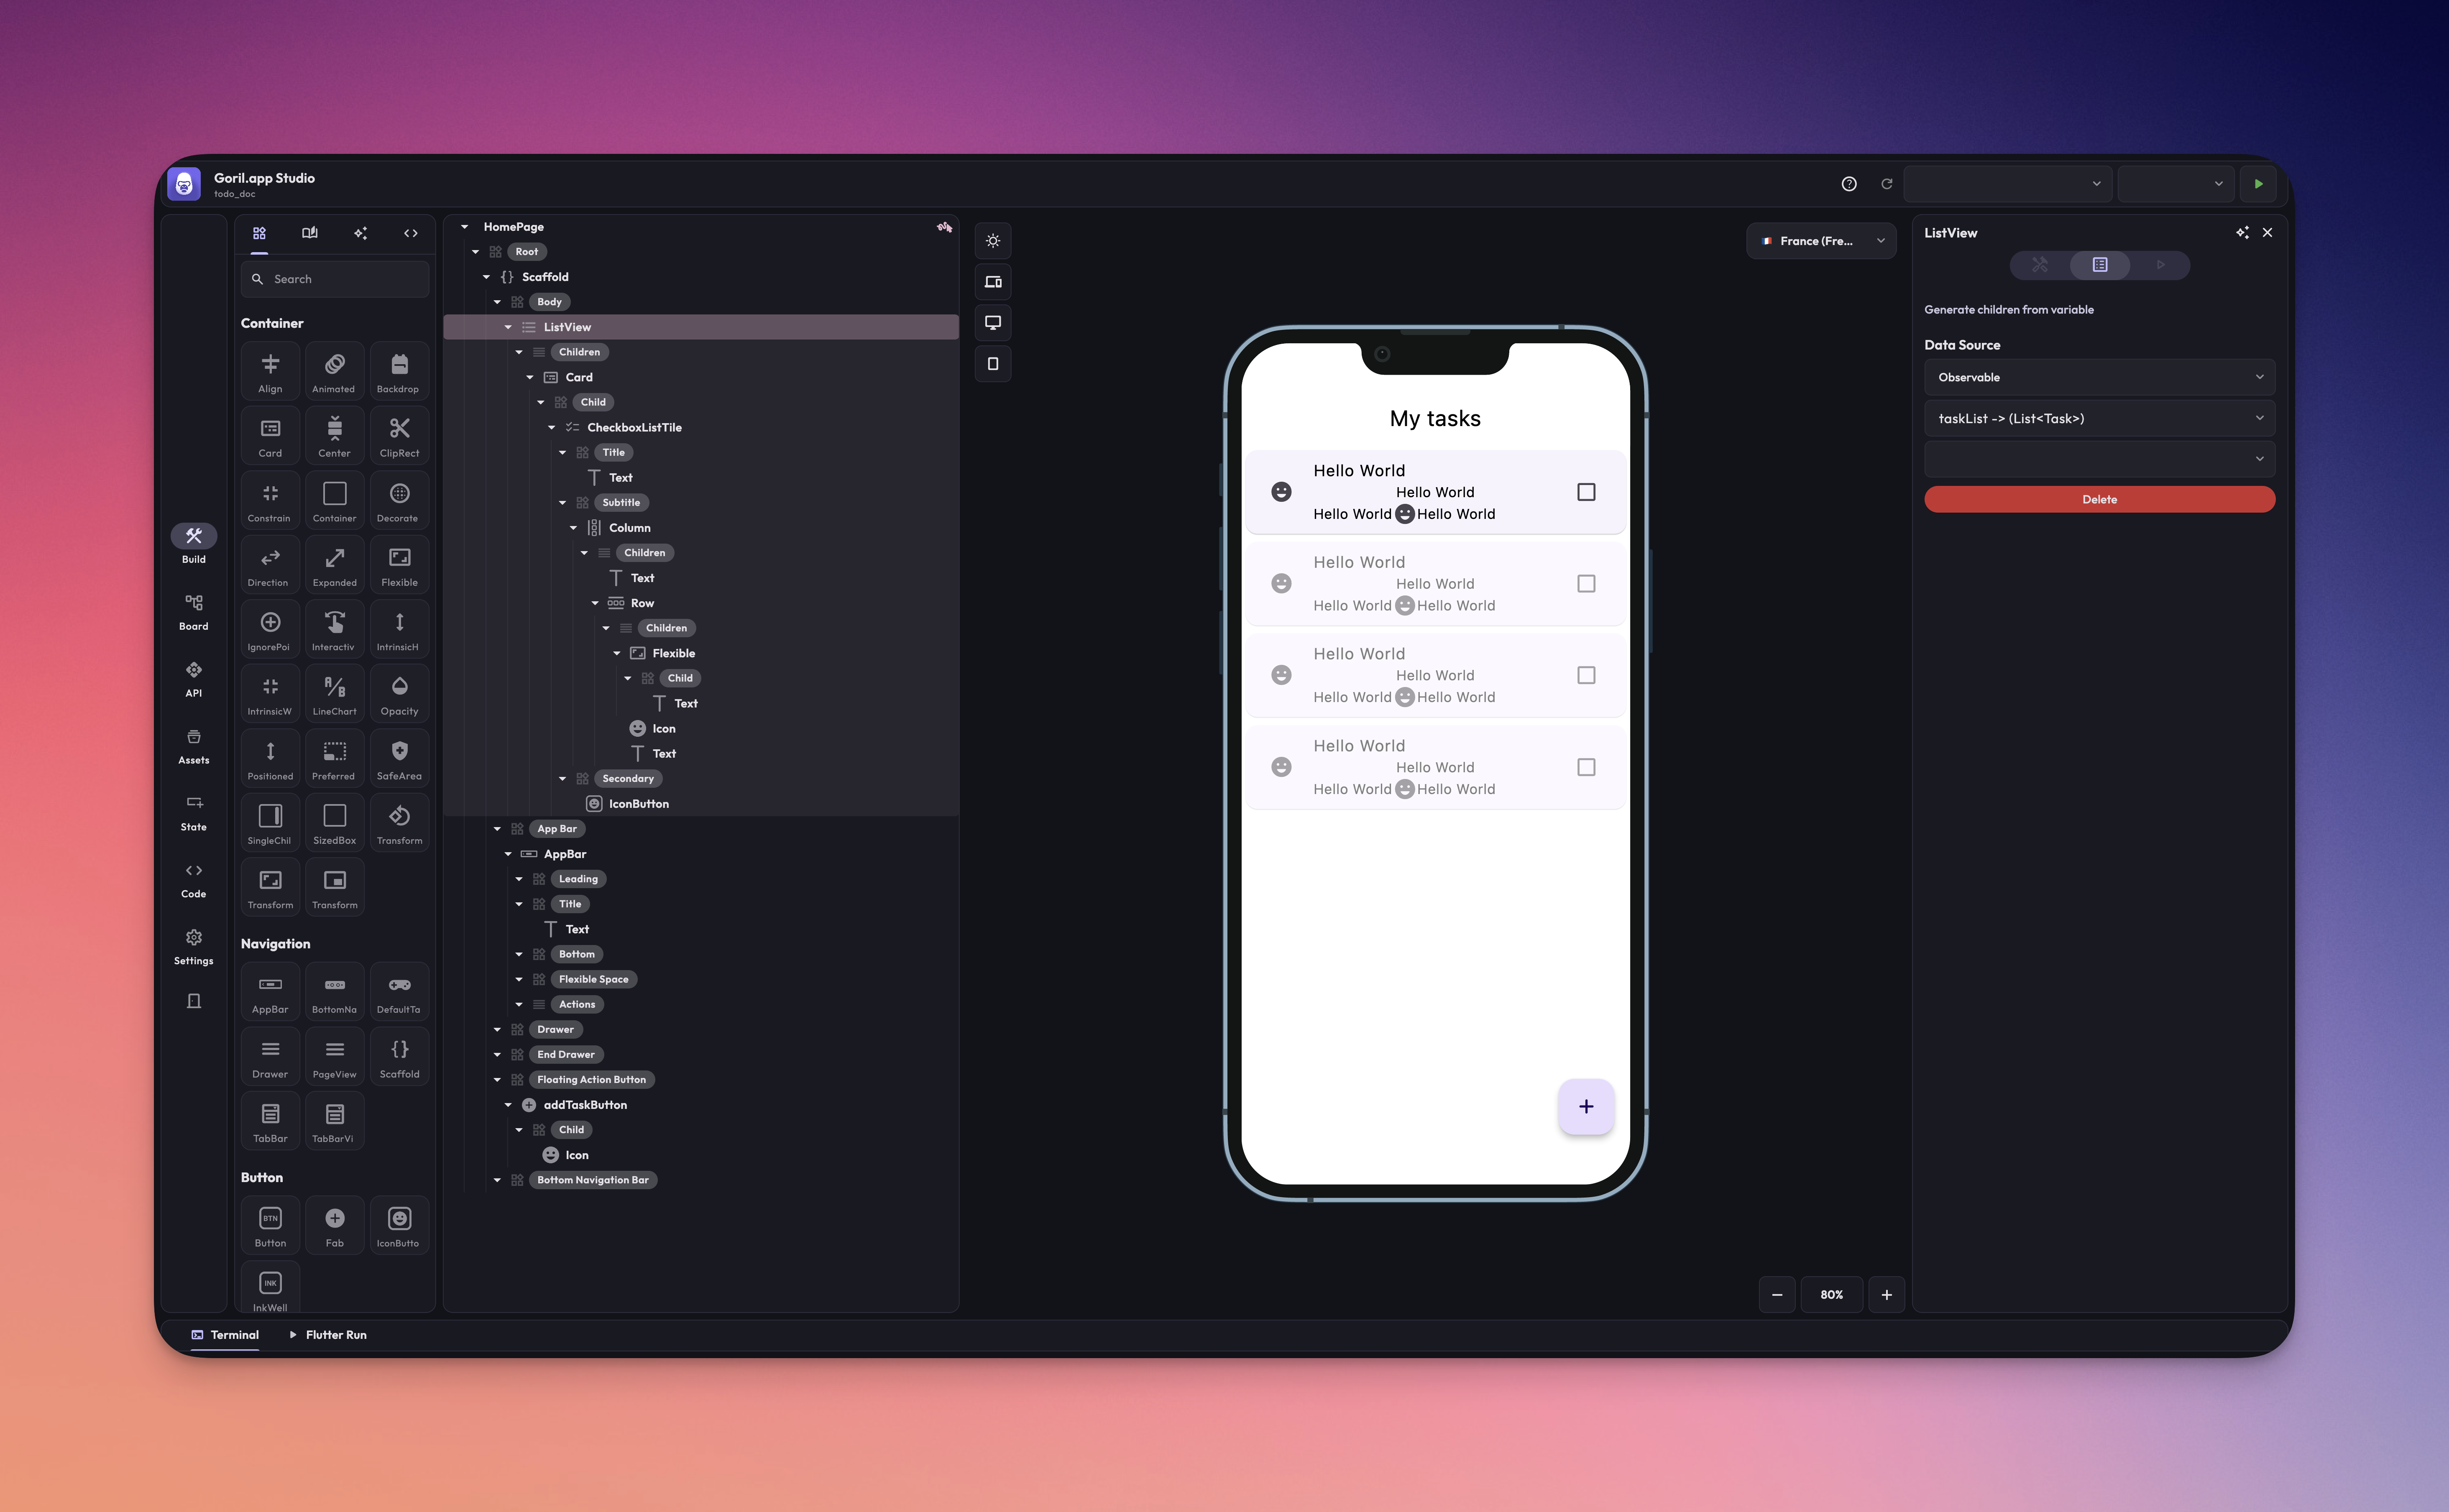Collapse the ListView tree node
Image resolution: width=2449 pixels, height=1512 pixels.
(x=508, y=327)
